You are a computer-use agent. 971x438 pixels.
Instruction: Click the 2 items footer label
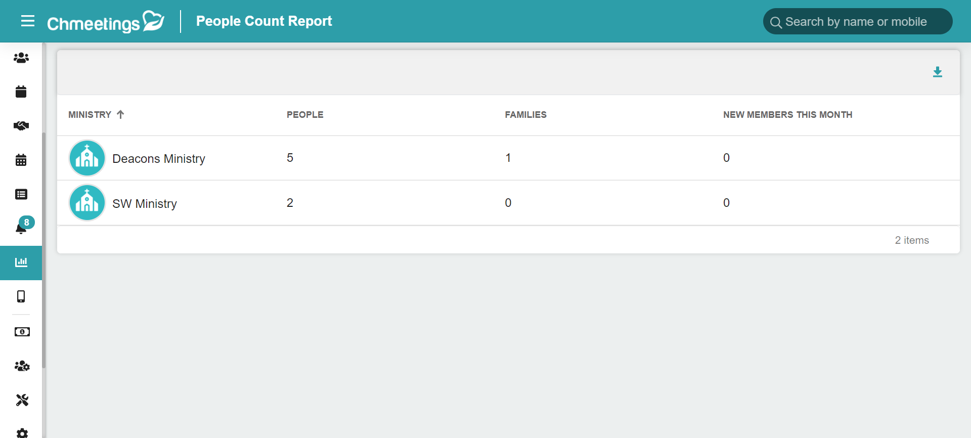tap(912, 240)
